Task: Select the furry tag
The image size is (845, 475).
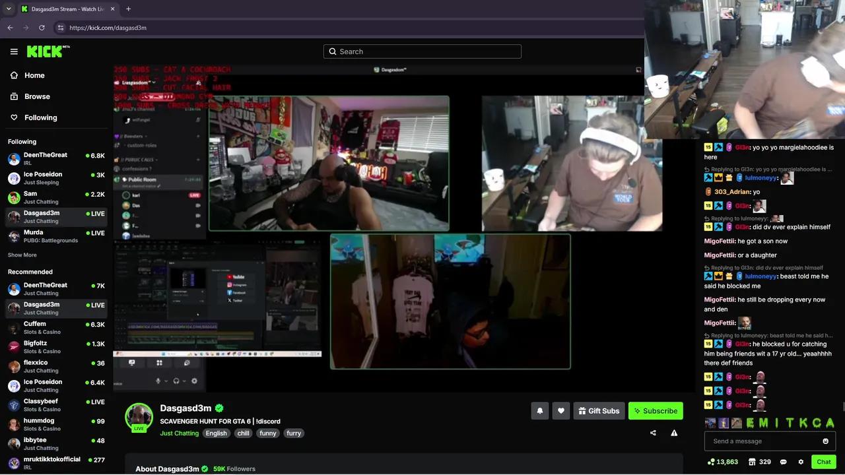Action: pos(294,433)
